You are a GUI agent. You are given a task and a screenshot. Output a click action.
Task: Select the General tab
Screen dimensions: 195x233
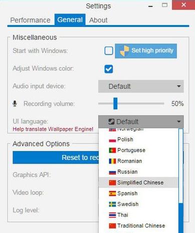pos(70,19)
